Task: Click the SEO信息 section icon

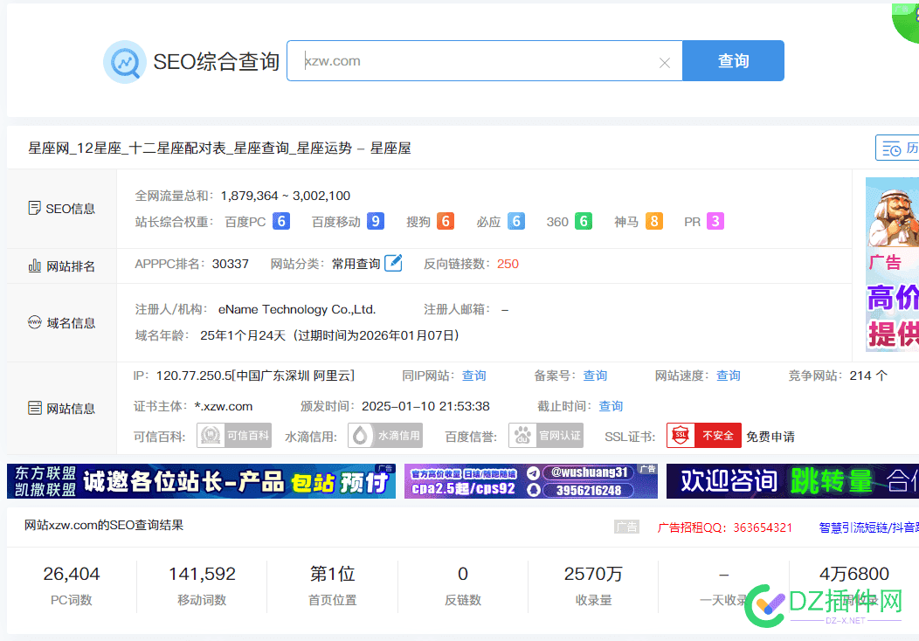Action: pyautogui.click(x=35, y=208)
